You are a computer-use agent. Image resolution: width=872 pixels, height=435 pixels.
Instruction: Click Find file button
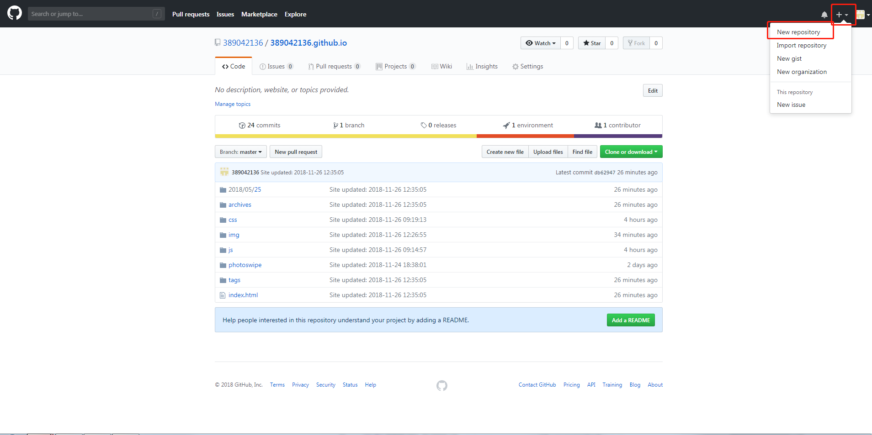coord(582,152)
